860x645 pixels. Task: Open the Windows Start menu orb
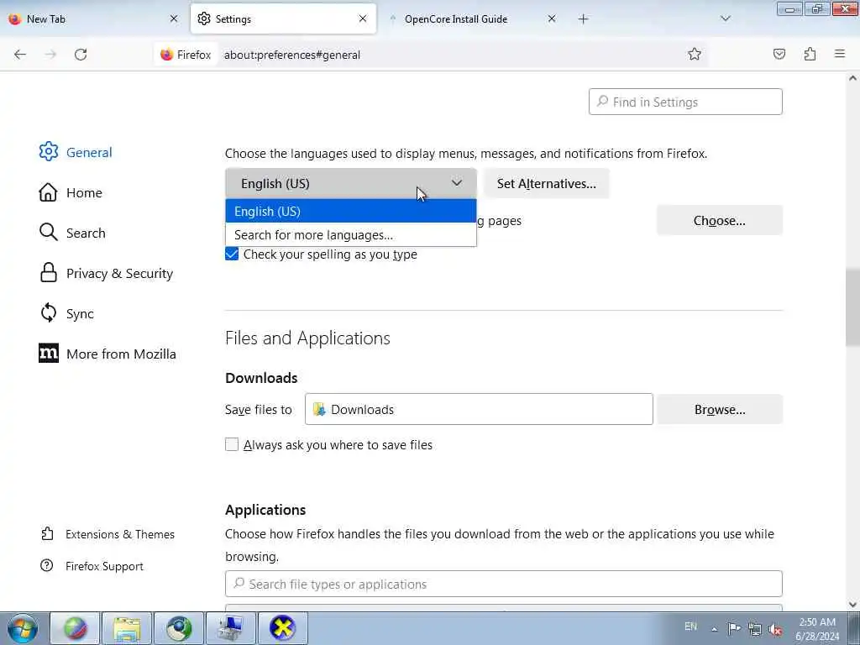tap(23, 628)
